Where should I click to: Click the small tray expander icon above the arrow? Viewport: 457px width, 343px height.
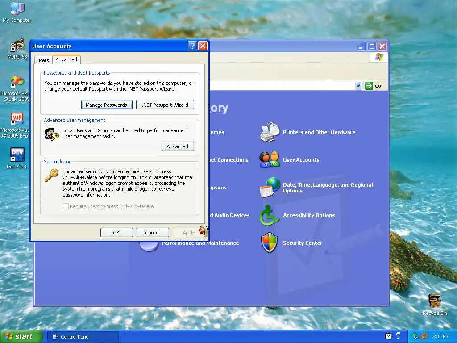(398, 334)
